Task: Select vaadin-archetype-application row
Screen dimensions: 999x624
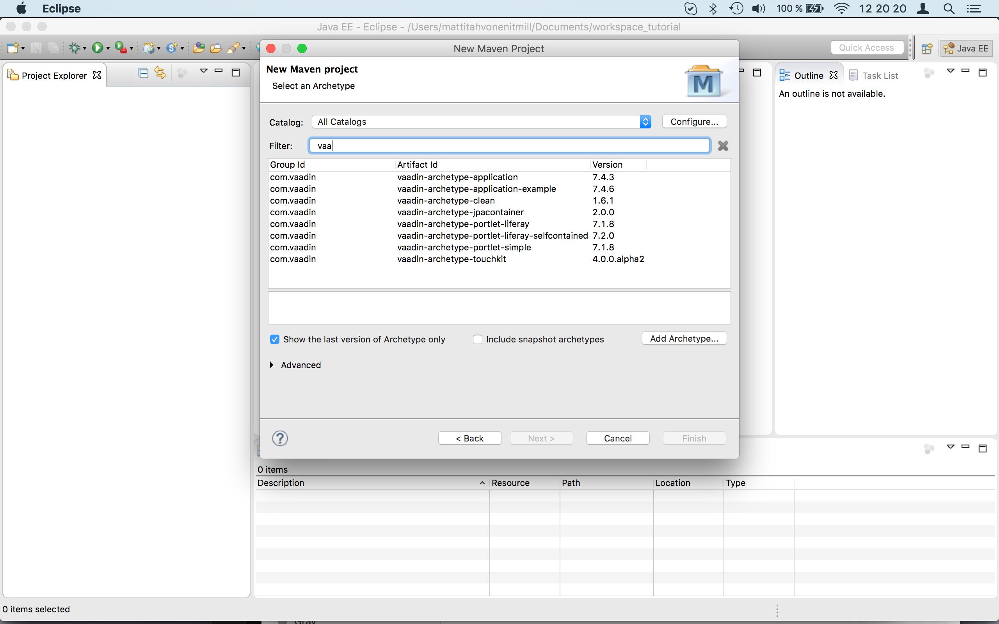Action: click(499, 177)
